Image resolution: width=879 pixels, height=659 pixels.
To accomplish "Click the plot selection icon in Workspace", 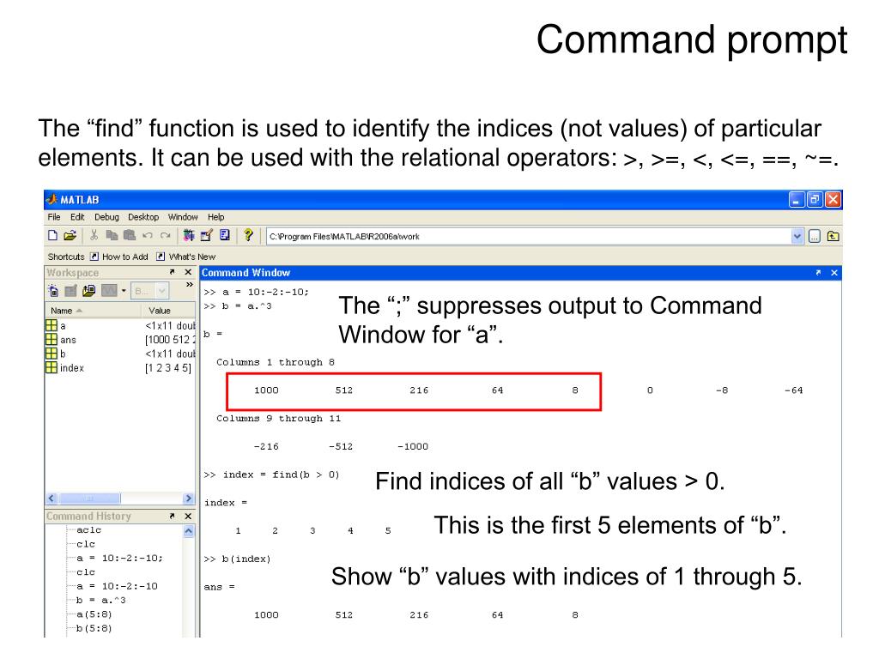I will (x=109, y=290).
